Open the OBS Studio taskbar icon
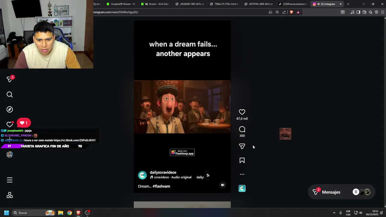 87,213
